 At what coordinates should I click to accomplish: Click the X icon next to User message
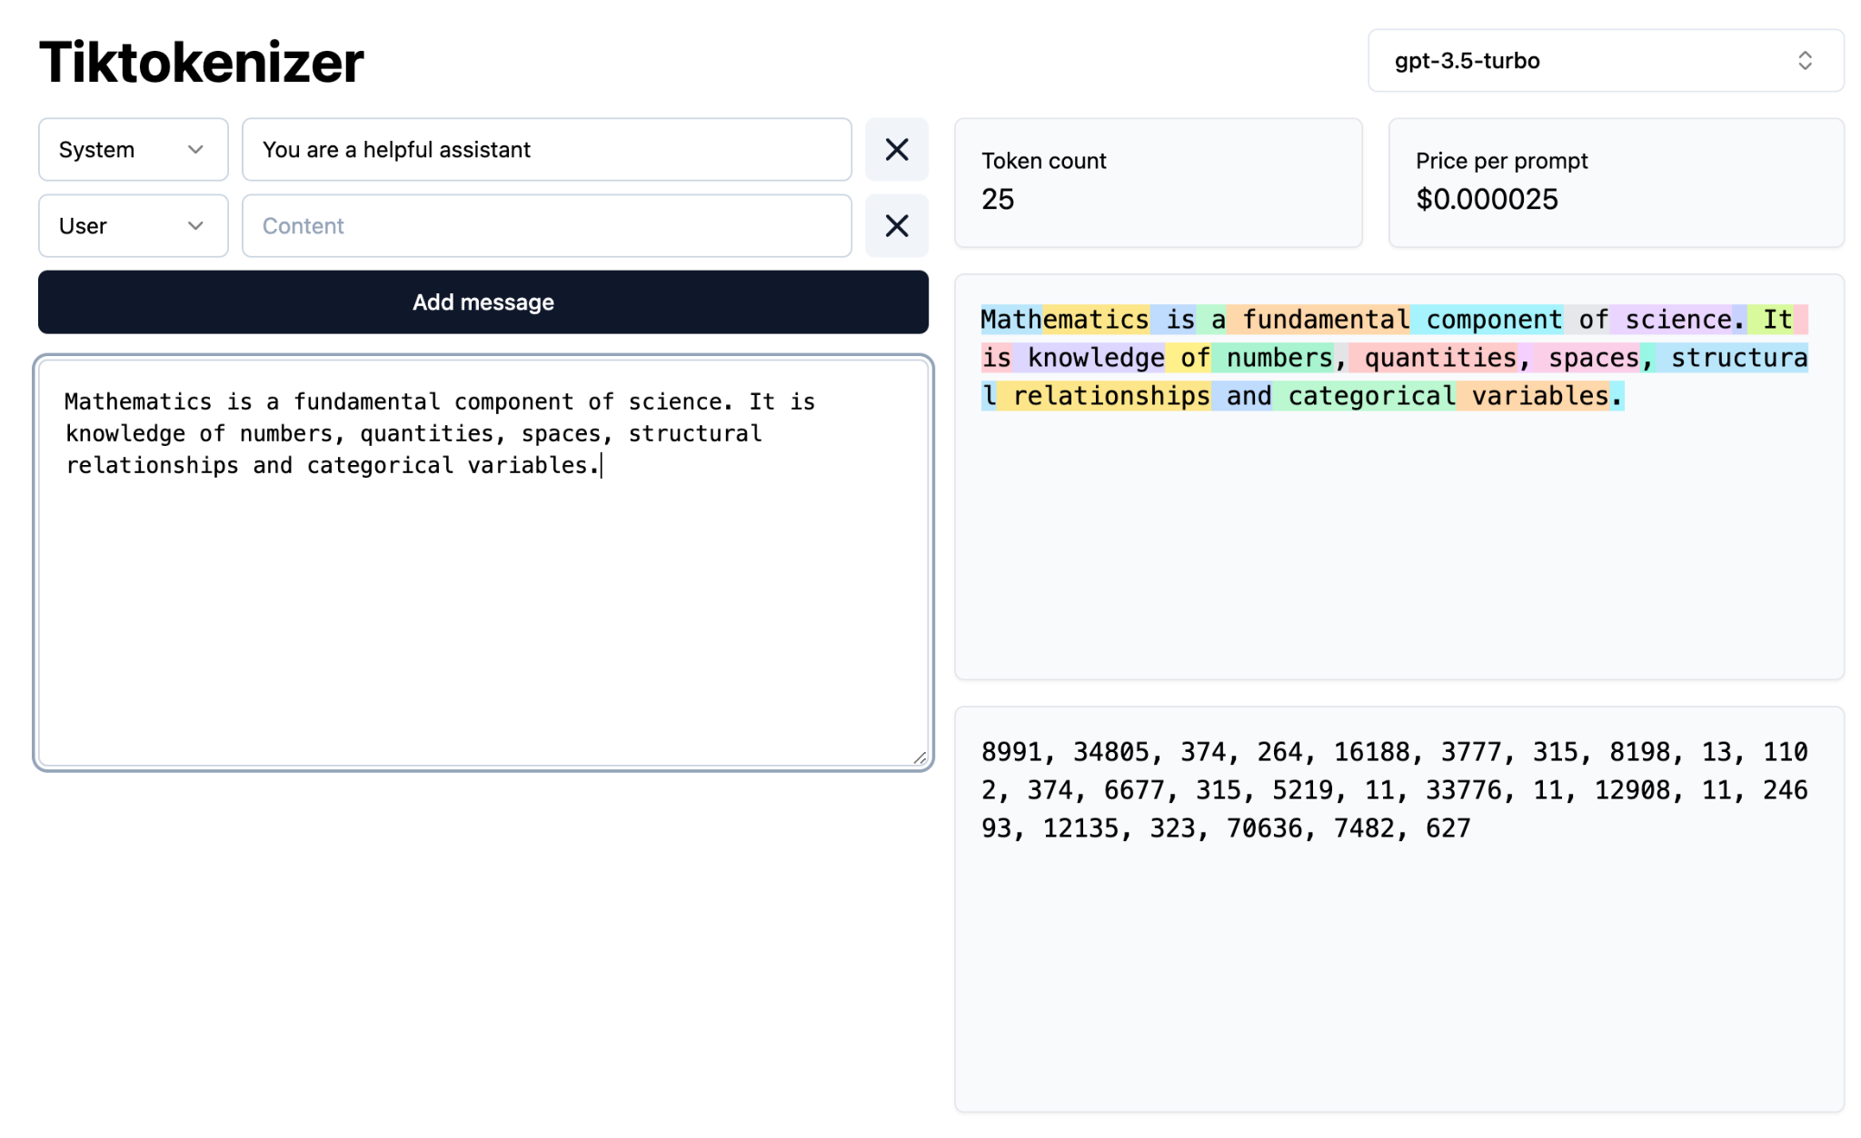click(x=896, y=225)
